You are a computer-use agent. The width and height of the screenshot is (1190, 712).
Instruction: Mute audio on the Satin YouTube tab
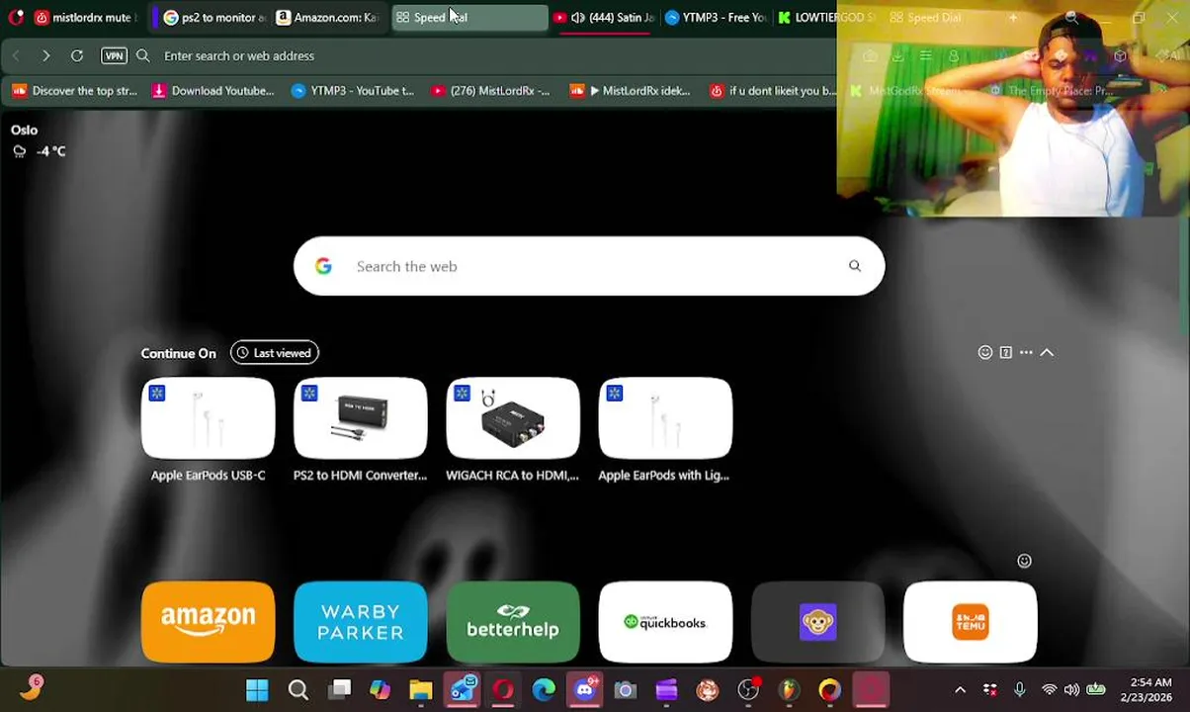coord(577,17)
